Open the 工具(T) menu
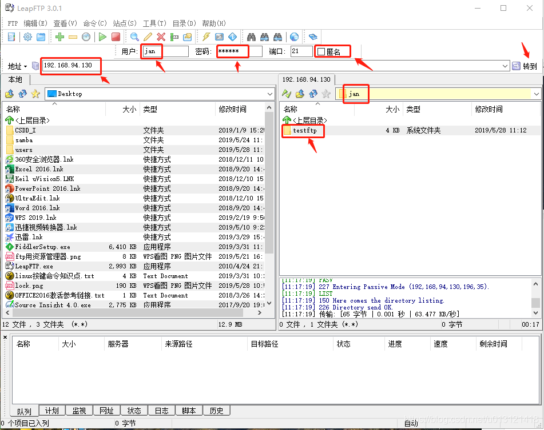This screenshot has width=544, height=430. click(x=155, y=23)
